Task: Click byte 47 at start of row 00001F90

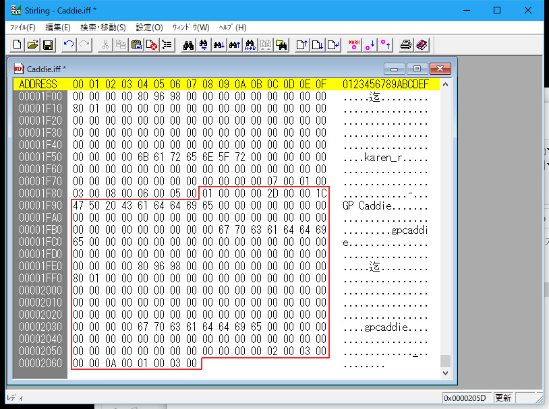Action: (x=78, y=206)
